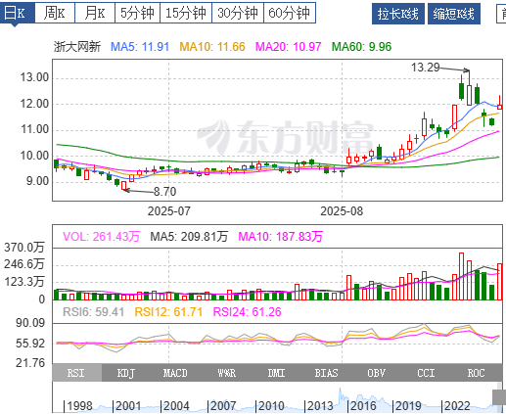Switch to the BIAS indicator tab

pyautogui.click(x=326, y=373)
